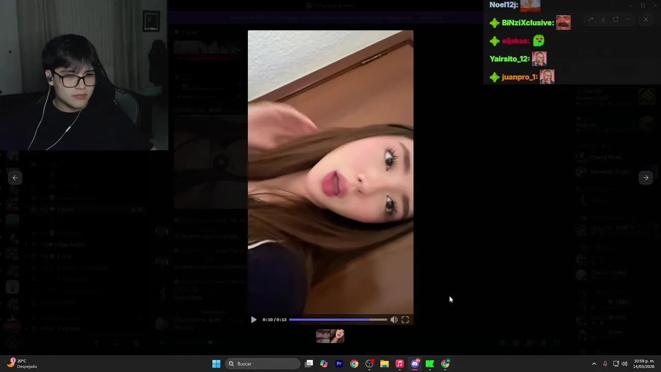Open the green Kick app in taskbar
Image resolution: width=661 pixels, height=372 pixels.
coord(430,364)
